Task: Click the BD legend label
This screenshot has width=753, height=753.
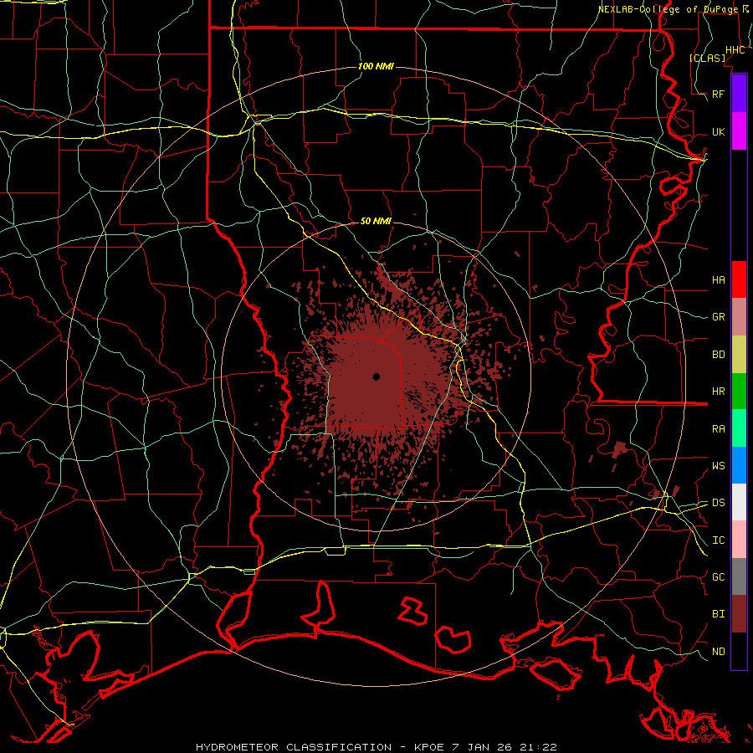Action: pos(719,355)
